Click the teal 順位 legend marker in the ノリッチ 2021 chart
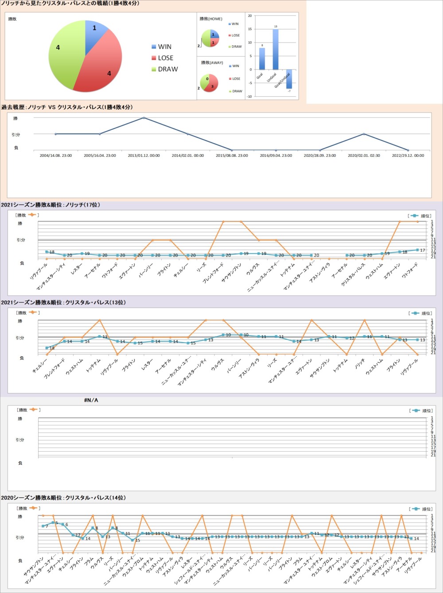 click(414, 216)
